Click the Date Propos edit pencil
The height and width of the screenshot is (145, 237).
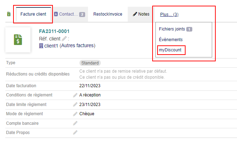tap(75, 133)
